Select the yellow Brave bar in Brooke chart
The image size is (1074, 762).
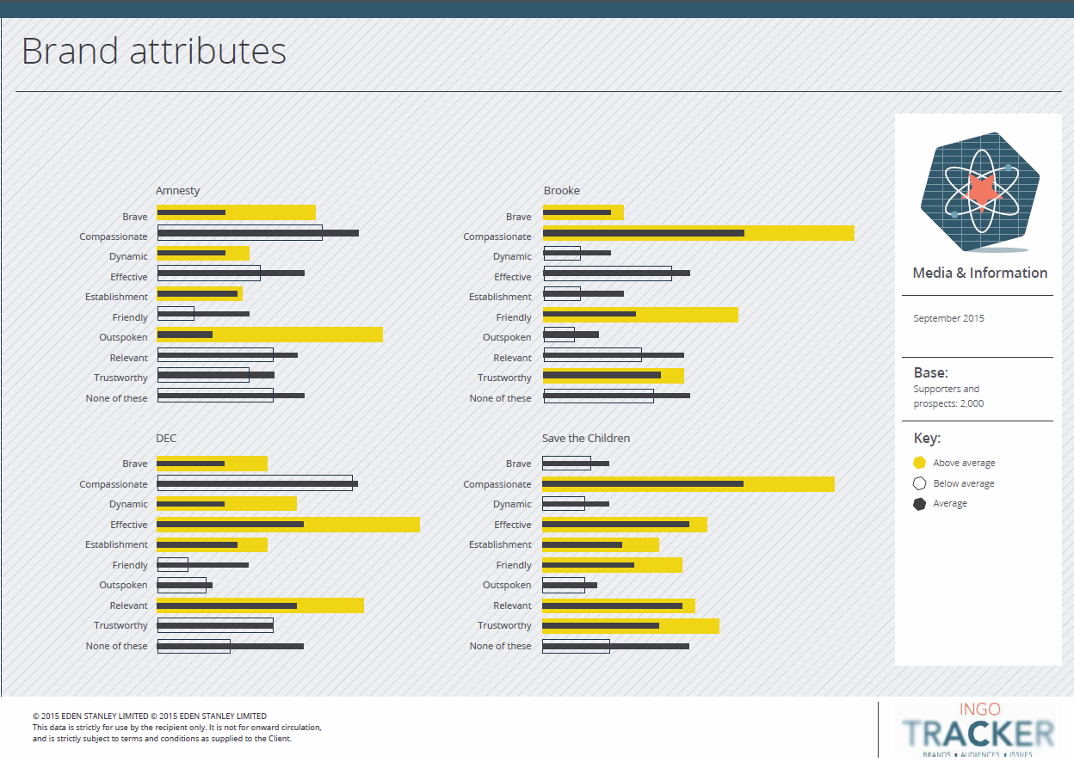coord(583,212)
